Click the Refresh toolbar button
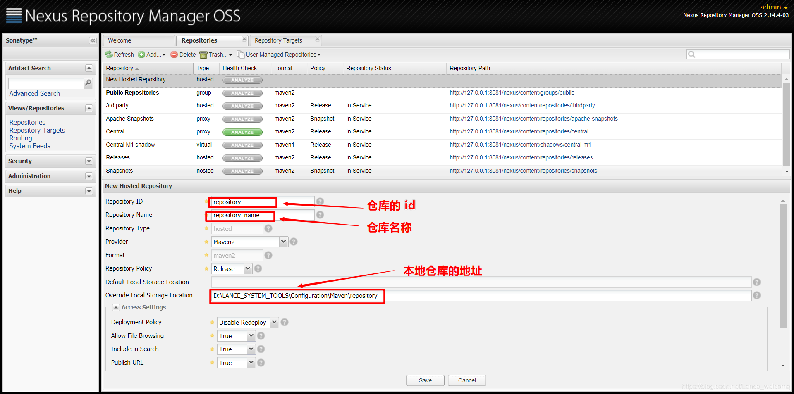The width and height of the screenshot is (794, 394). [119, 55]
